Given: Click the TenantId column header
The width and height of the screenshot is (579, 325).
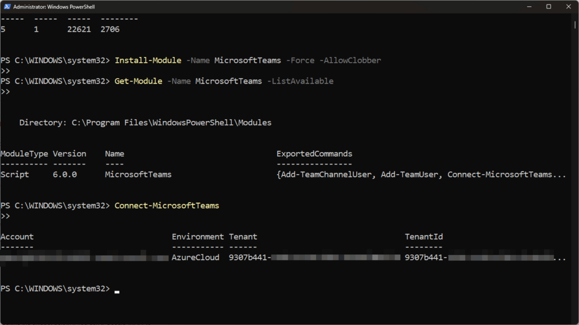Looking at the screenshot, I should click(x=424, y=237).
